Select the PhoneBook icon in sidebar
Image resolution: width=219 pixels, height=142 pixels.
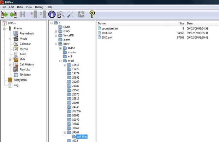point(16,33)
